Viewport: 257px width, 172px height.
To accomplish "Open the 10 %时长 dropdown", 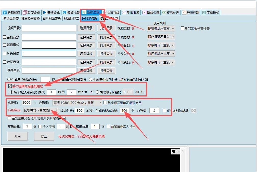I will [x=128, y=92].
